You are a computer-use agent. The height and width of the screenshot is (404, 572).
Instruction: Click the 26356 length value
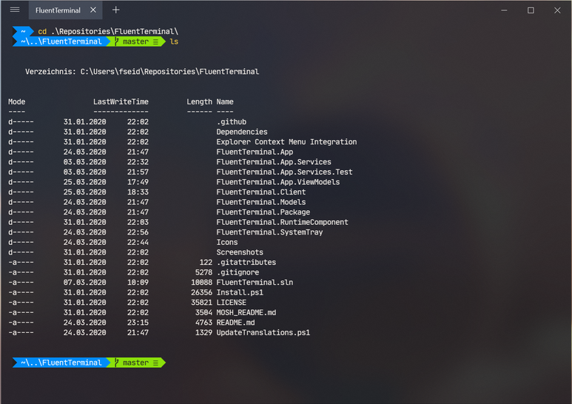pyautogui.click(x=201, y=292)
